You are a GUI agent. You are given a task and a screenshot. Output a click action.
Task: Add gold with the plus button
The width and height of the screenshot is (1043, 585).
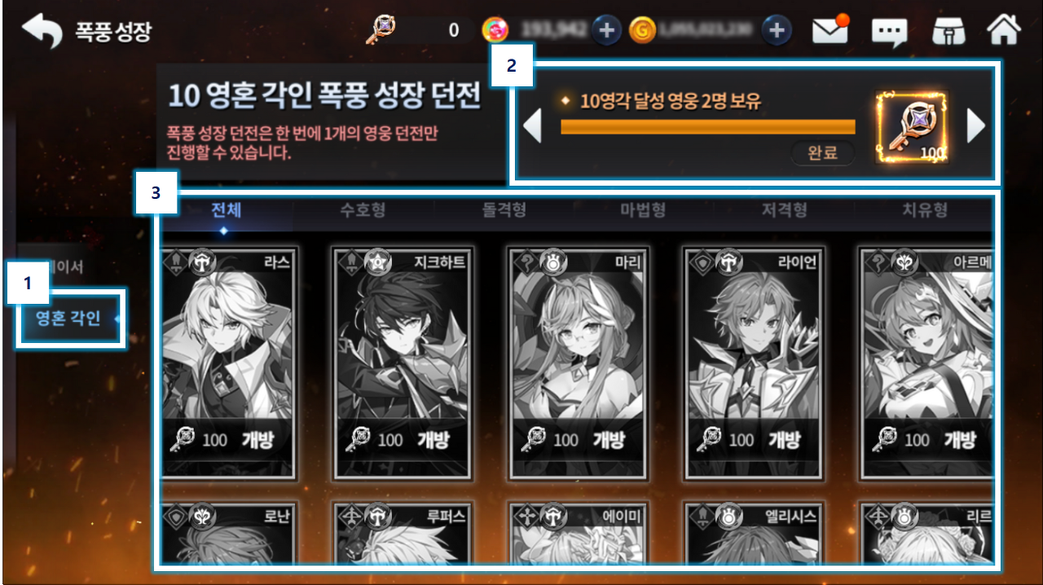[x=777, y=30]
